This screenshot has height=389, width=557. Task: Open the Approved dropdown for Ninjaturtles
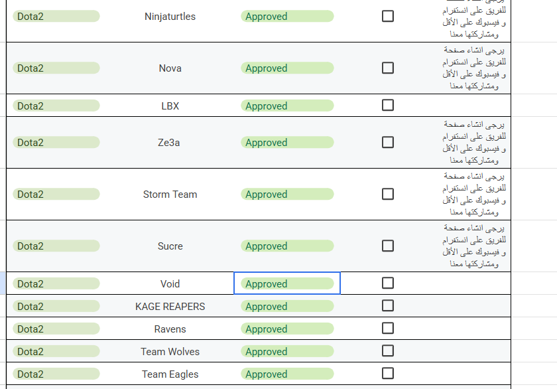[x=286, y=17]
